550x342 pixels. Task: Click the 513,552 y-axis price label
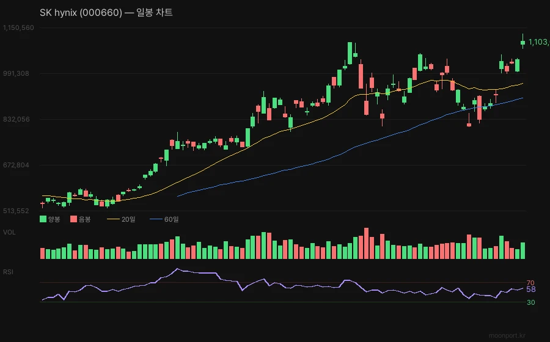(16, 211)
